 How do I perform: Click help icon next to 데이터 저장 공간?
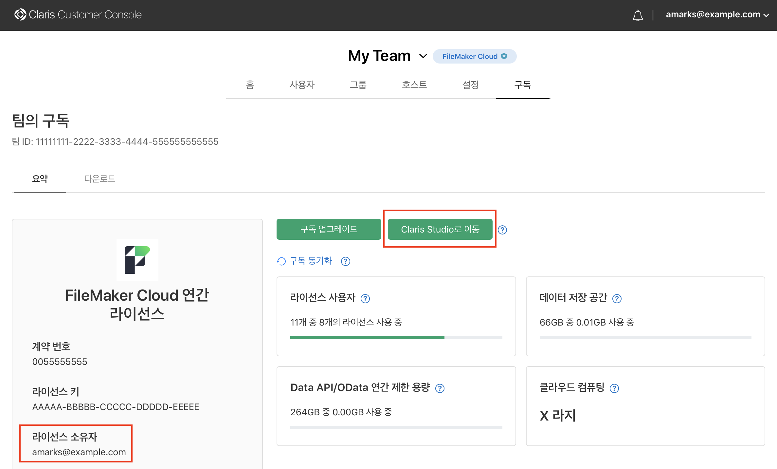[617, 298]
